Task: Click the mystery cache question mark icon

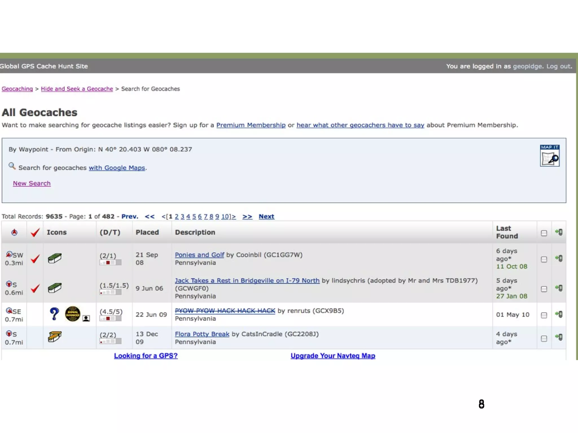Action: [x=54, y=314]
